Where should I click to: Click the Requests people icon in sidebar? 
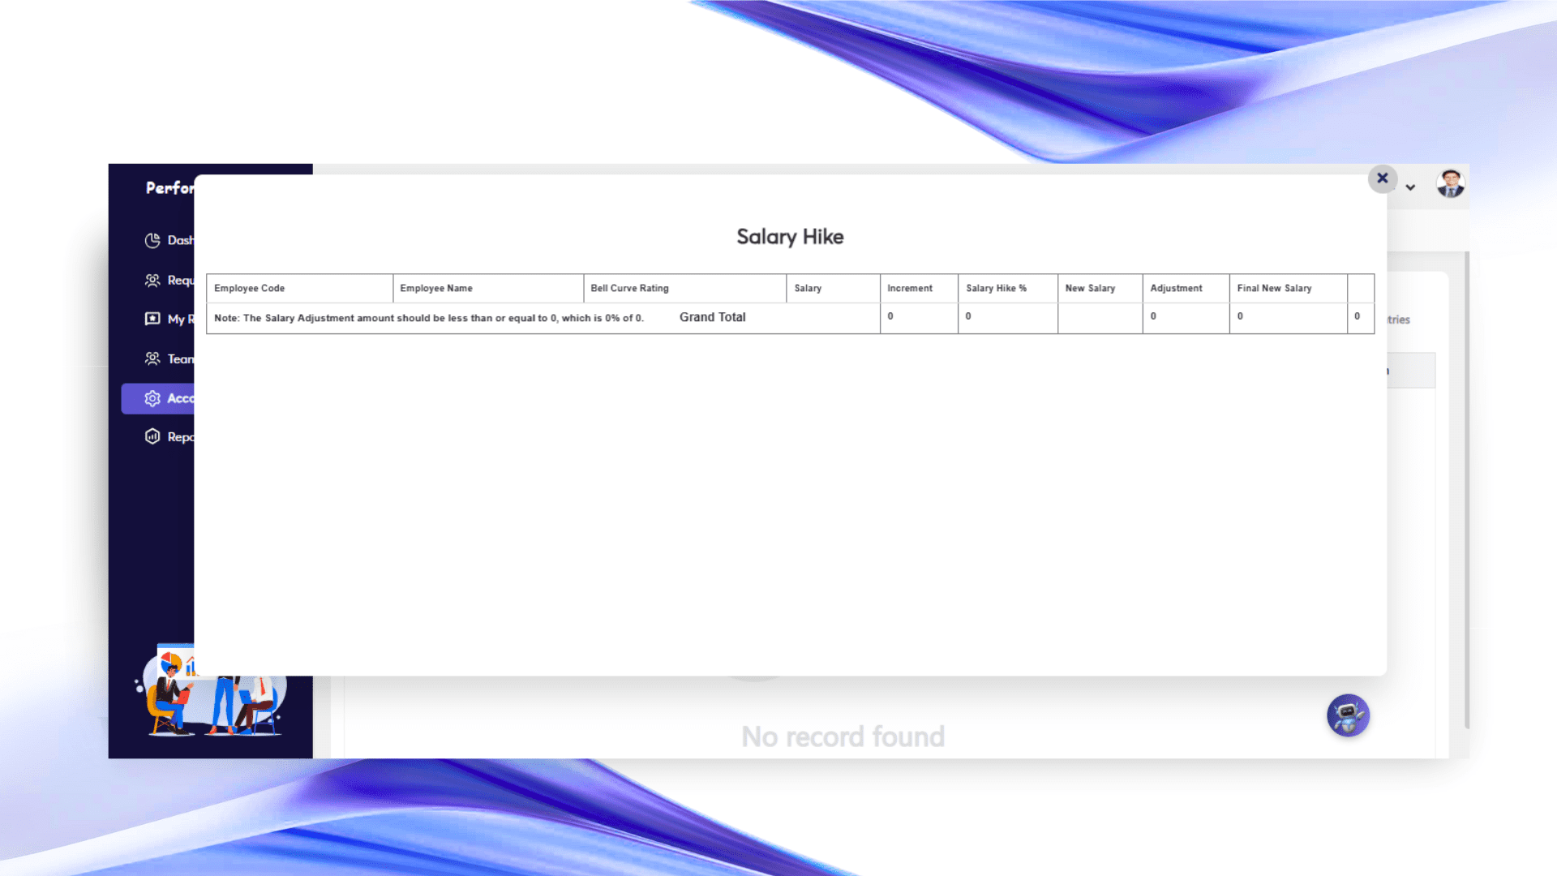click(152, 280)
